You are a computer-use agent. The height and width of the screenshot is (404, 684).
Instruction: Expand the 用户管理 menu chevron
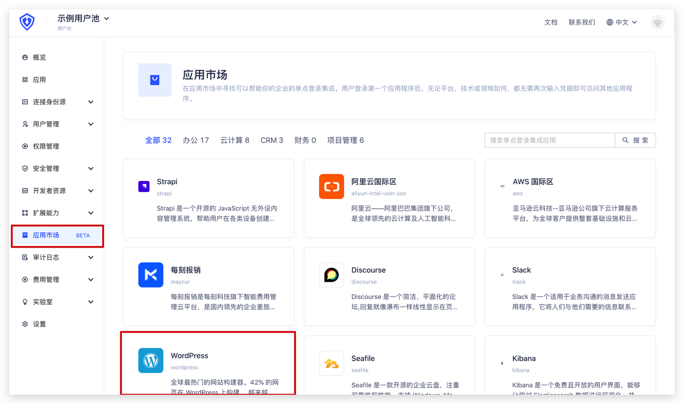coord(91,124)
